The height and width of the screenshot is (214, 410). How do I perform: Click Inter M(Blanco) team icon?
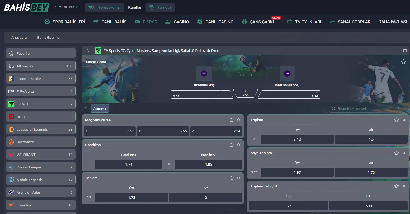(287, 73)
